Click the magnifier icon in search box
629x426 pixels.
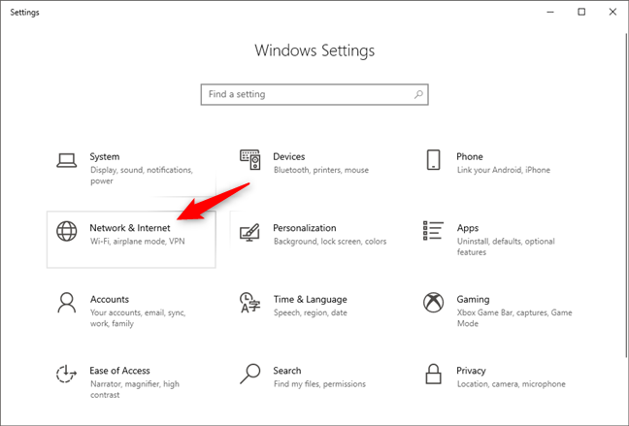click(418, 94)
